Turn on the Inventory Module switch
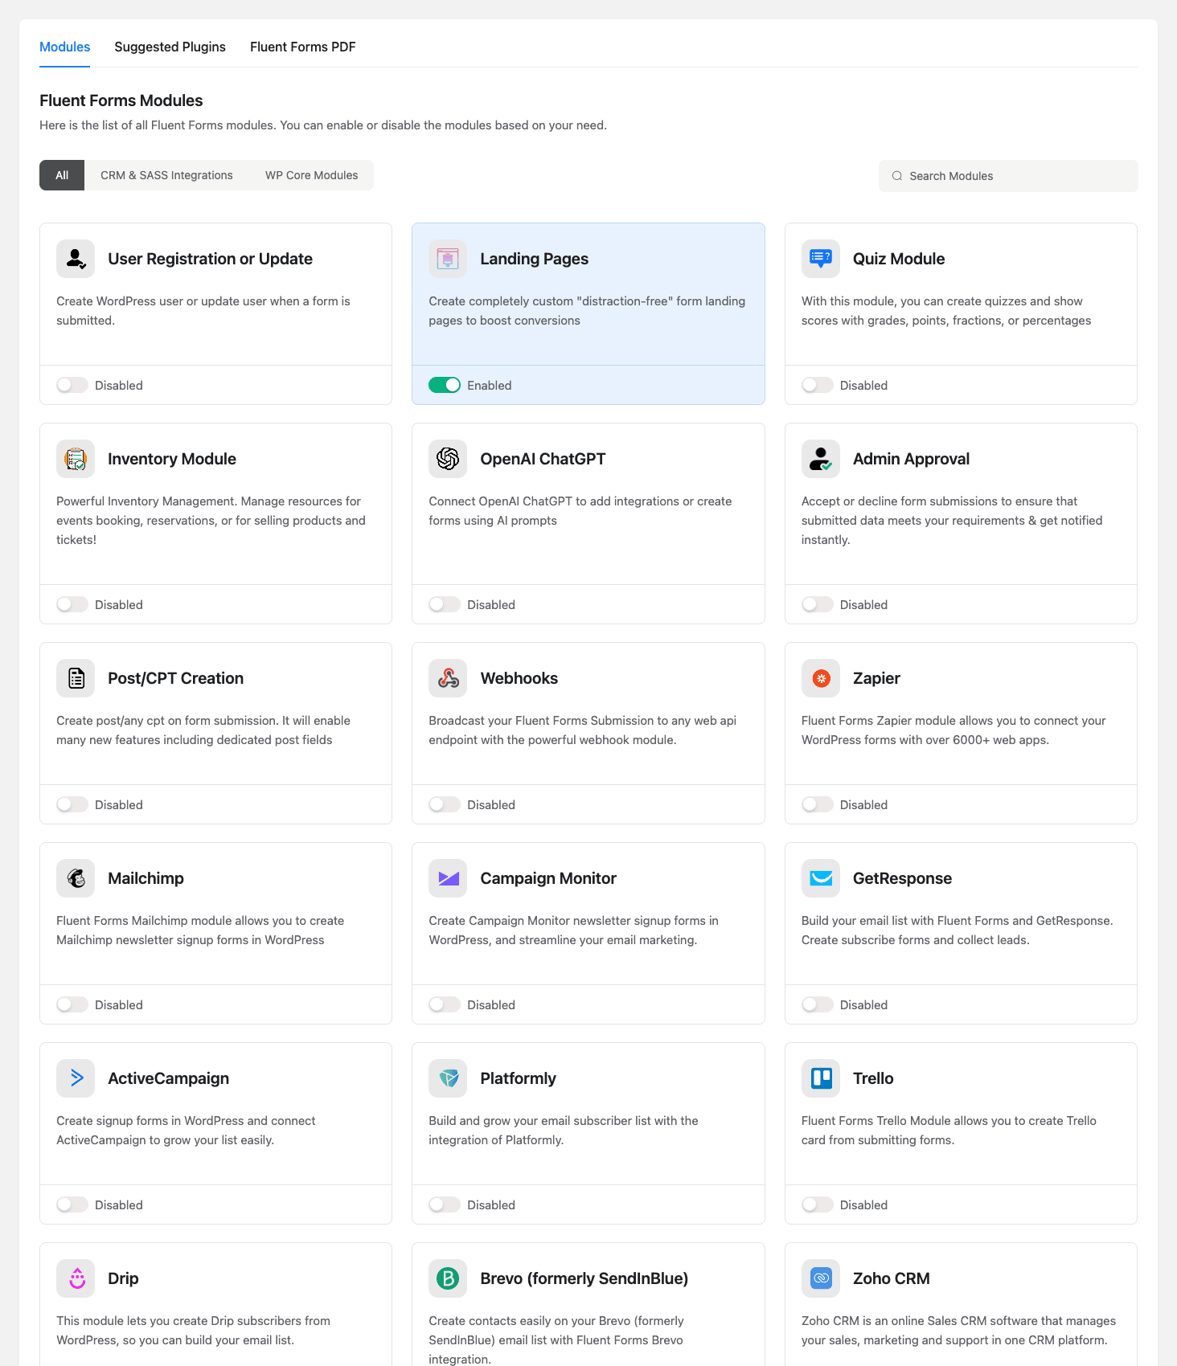Screen dimensions: 1177x1366 pos(72,605)
